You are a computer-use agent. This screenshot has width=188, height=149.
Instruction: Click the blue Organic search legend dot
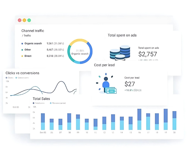click(x=22, y=44)
